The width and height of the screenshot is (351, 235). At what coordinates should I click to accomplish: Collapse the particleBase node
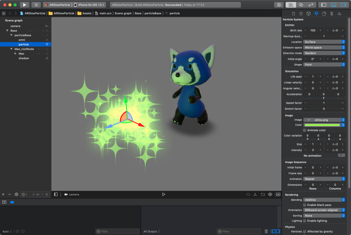click(x=11, y=35)
